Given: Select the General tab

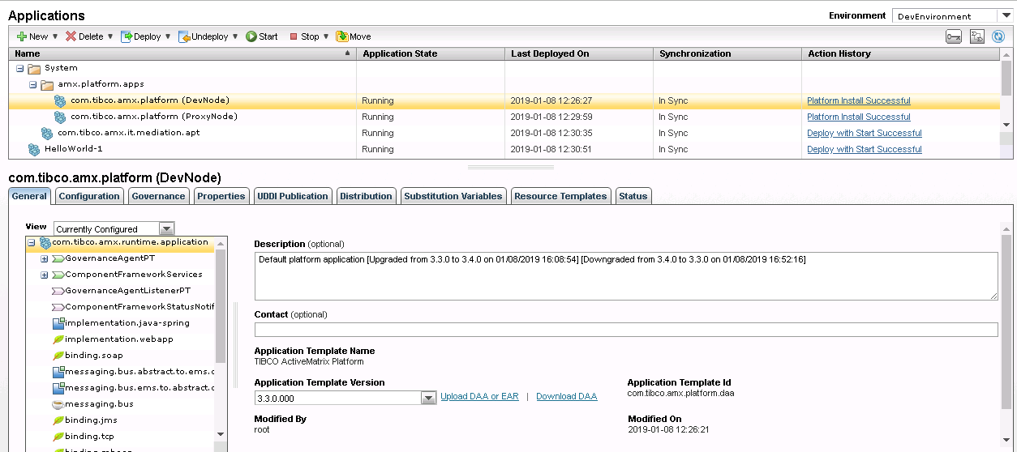Looking at the screenshot, I should (x=29, y=196).
